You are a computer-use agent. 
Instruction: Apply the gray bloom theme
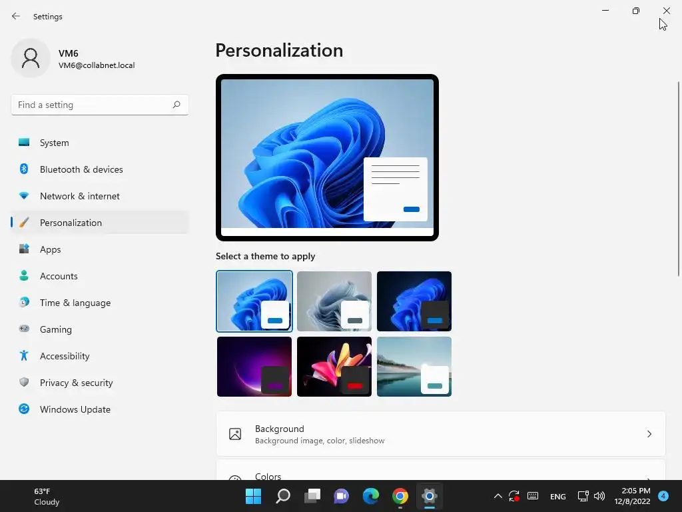coord(334,301)
